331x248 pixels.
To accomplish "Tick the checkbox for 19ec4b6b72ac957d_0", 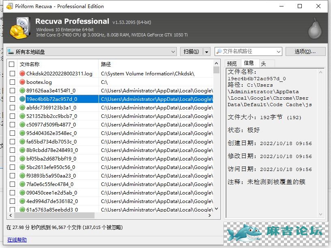I will point(13,99).
